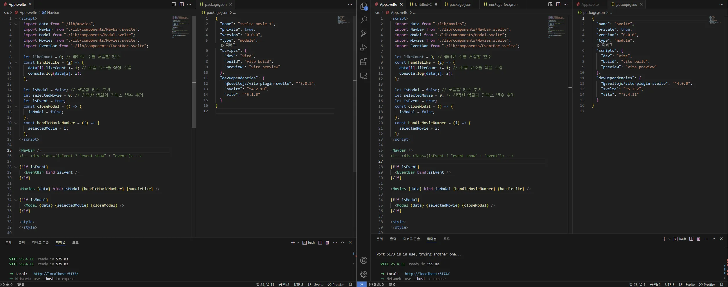Open more actions for left window package.json group
The width and height of the screenshot is (728, 287).
(x=350, y=4)
